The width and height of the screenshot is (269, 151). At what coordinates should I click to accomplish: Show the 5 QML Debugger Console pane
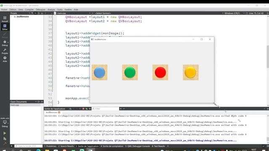[x=137, y=146]
